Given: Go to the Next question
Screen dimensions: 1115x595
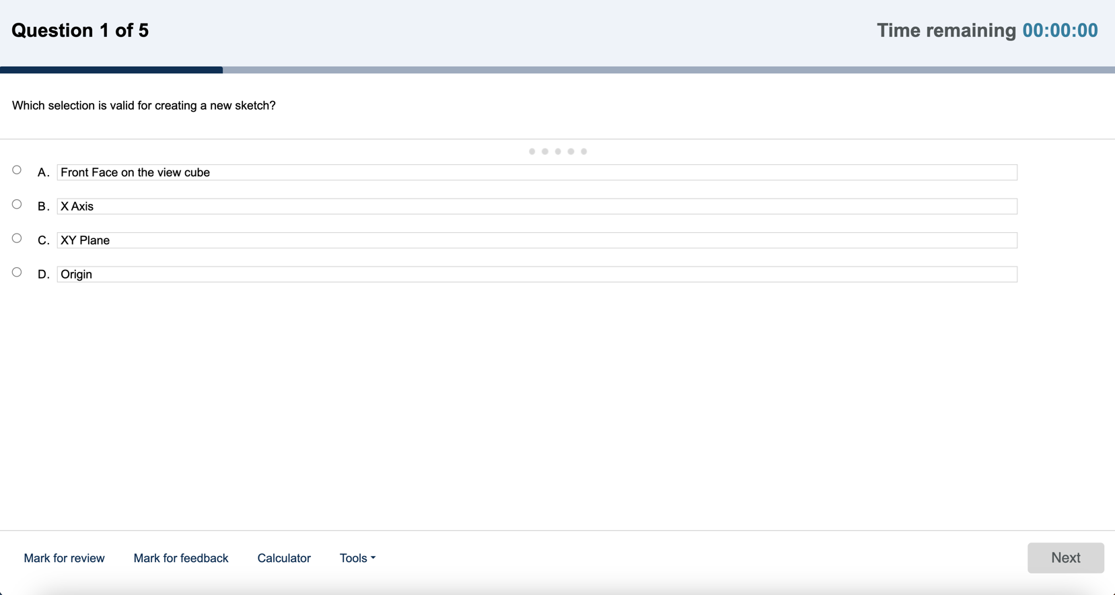Looking at the screenshot, I should (1065, 558).
